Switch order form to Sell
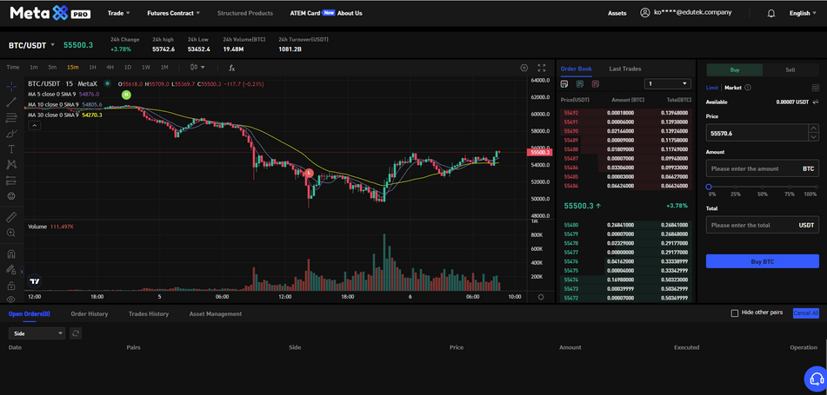 [790, 69]
